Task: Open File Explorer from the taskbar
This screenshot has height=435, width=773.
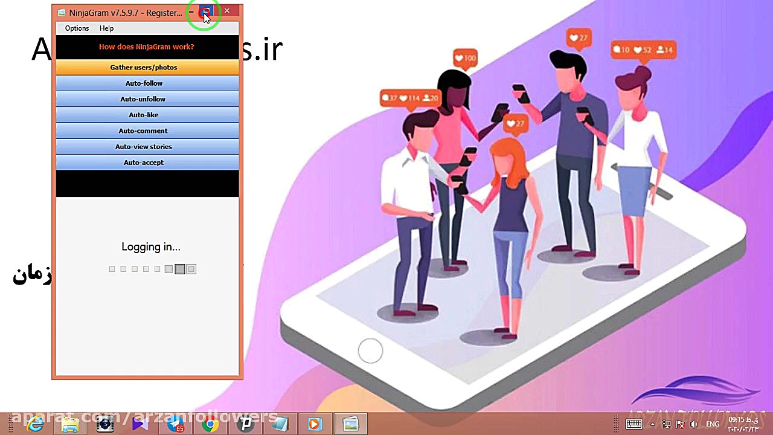Action: (70, 424)
